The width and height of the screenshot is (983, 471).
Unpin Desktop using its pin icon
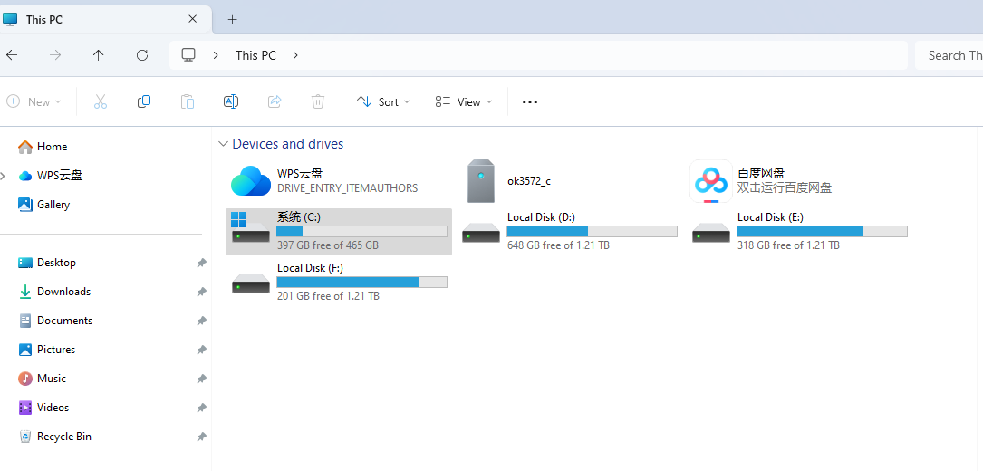tap(201, 263)
